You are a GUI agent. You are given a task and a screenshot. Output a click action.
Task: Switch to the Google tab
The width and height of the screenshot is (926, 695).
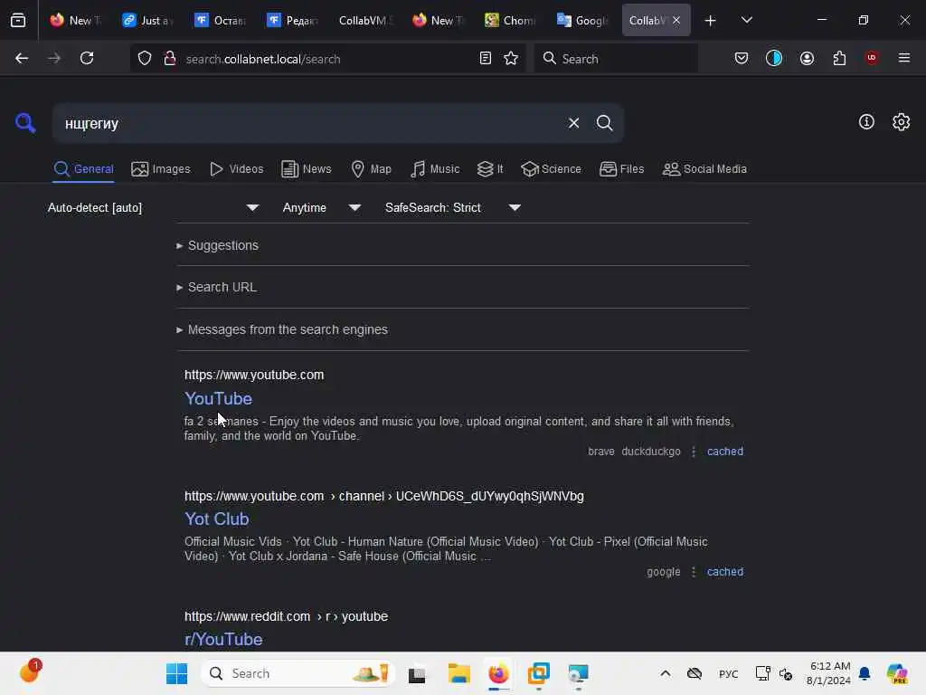click(582, 21)
